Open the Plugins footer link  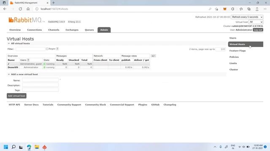[143, 104]
